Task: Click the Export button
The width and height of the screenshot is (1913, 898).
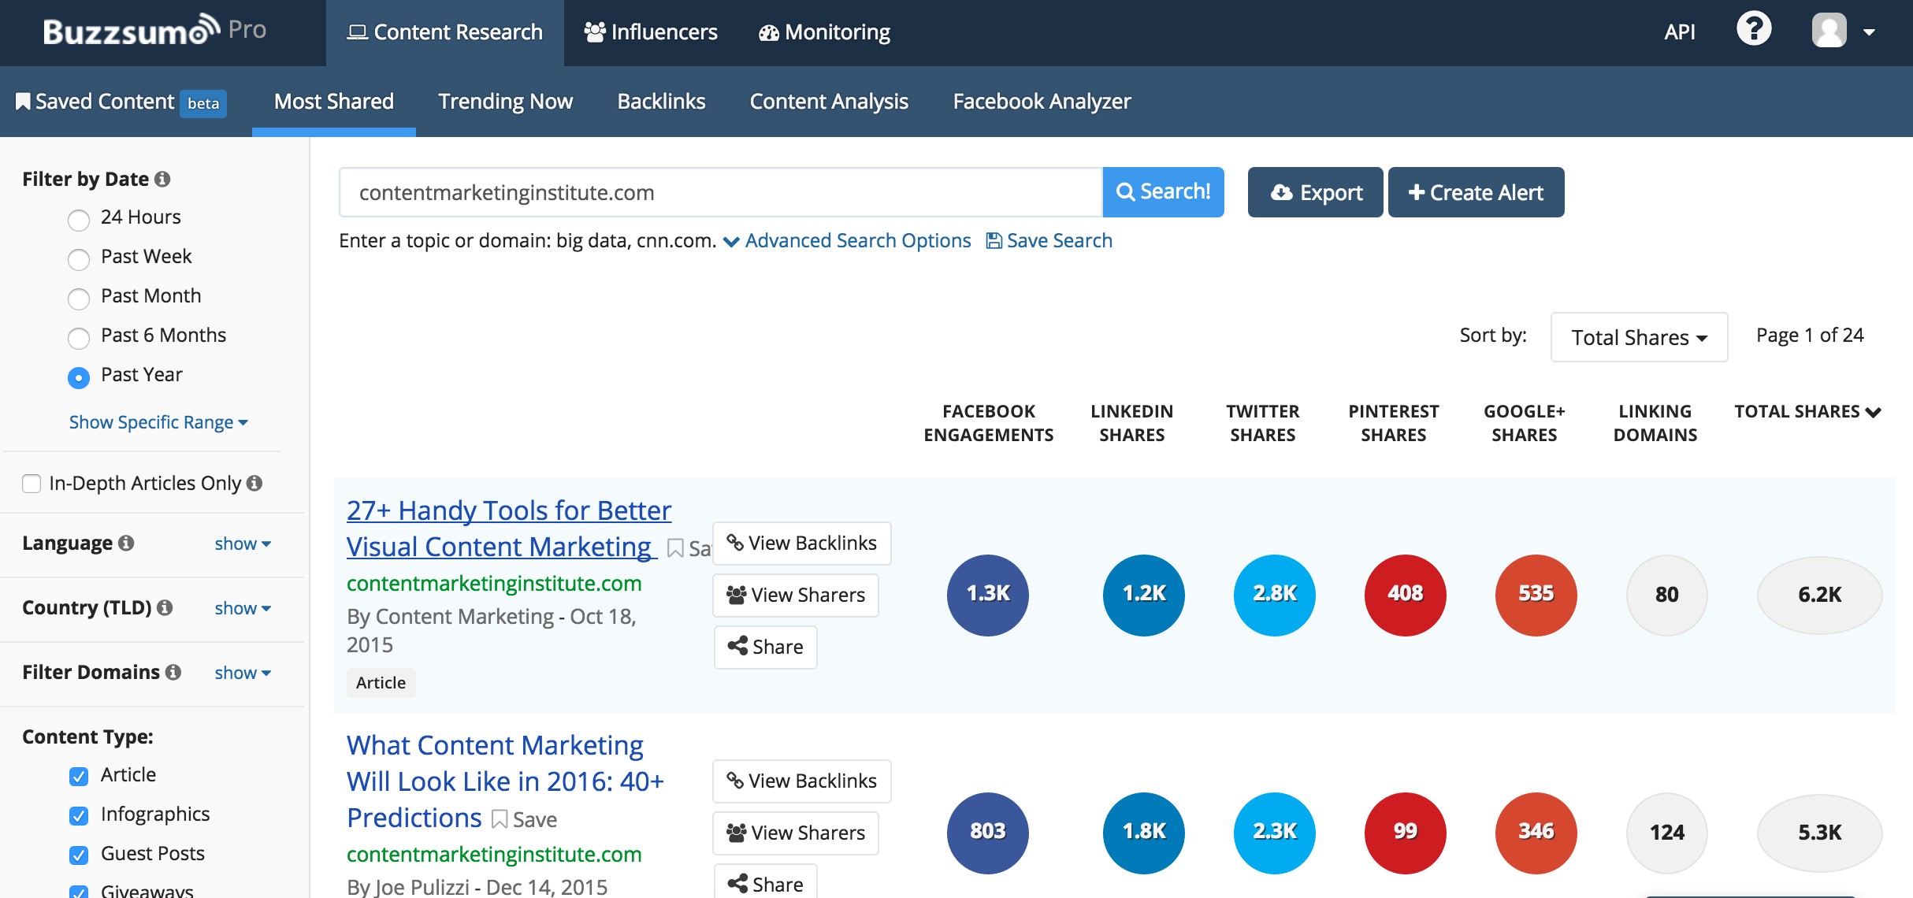Action: [1315, 192]
